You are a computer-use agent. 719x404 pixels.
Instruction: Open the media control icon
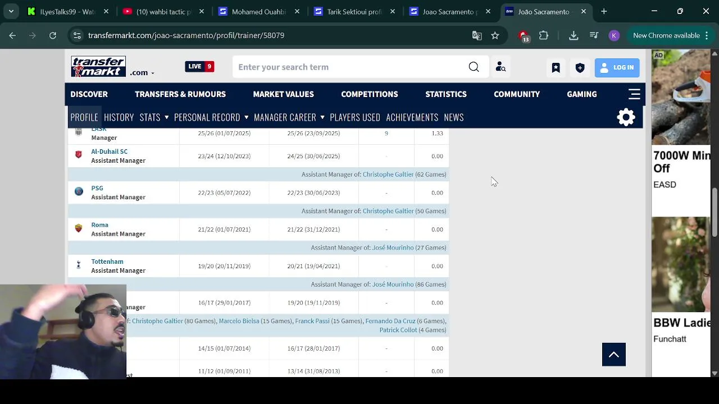(x=594, y=35)
